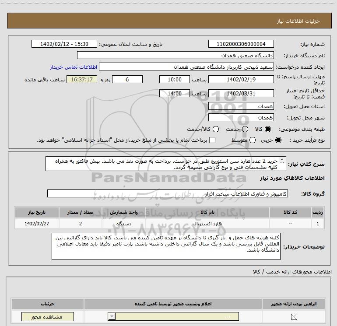Click the price validity time 14:00
Image resolution: width=337 pixels, height=326 pixels.
(175, 94)
